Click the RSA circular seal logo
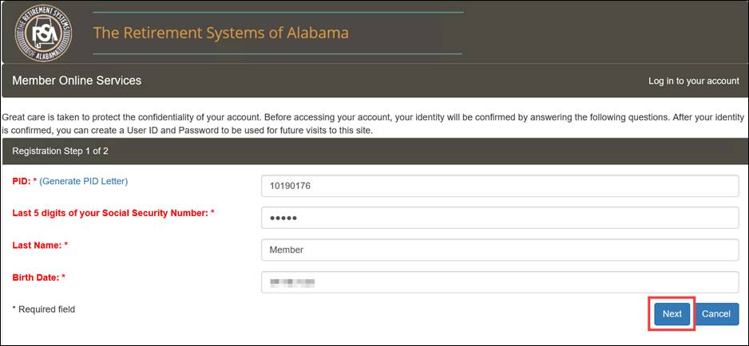This screenshot has width=749, height=346. (43, 33)
